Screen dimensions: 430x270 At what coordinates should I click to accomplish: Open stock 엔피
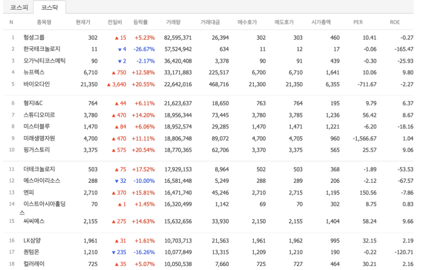click(28, 193)
